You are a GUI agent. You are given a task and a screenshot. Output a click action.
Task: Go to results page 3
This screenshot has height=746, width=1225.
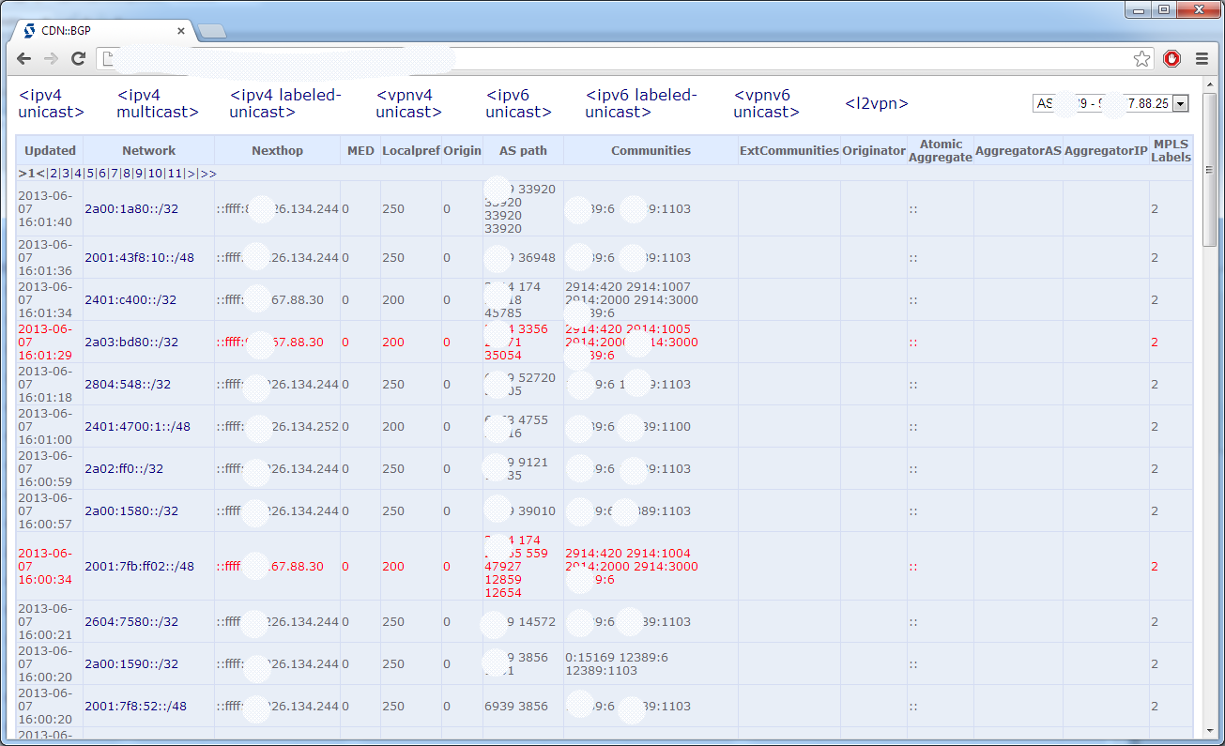(x=67, y=175)
